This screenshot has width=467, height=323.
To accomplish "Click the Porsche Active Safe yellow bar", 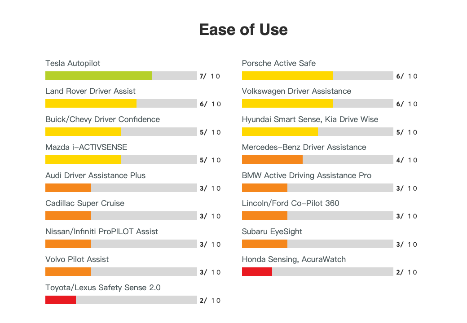I will (287, 75).
